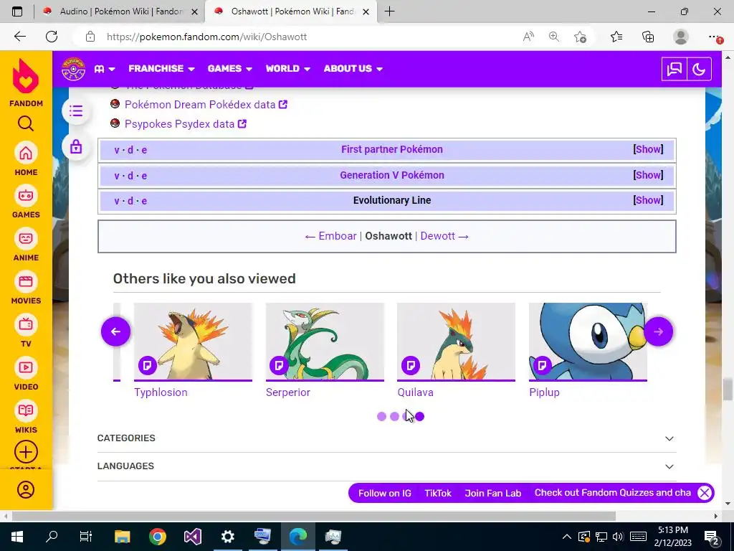This screenshot has height=551, width=734.
Task: Click the horizontal scrollbar at bottom
Action: pyautogui.click(x=314, y=516)
